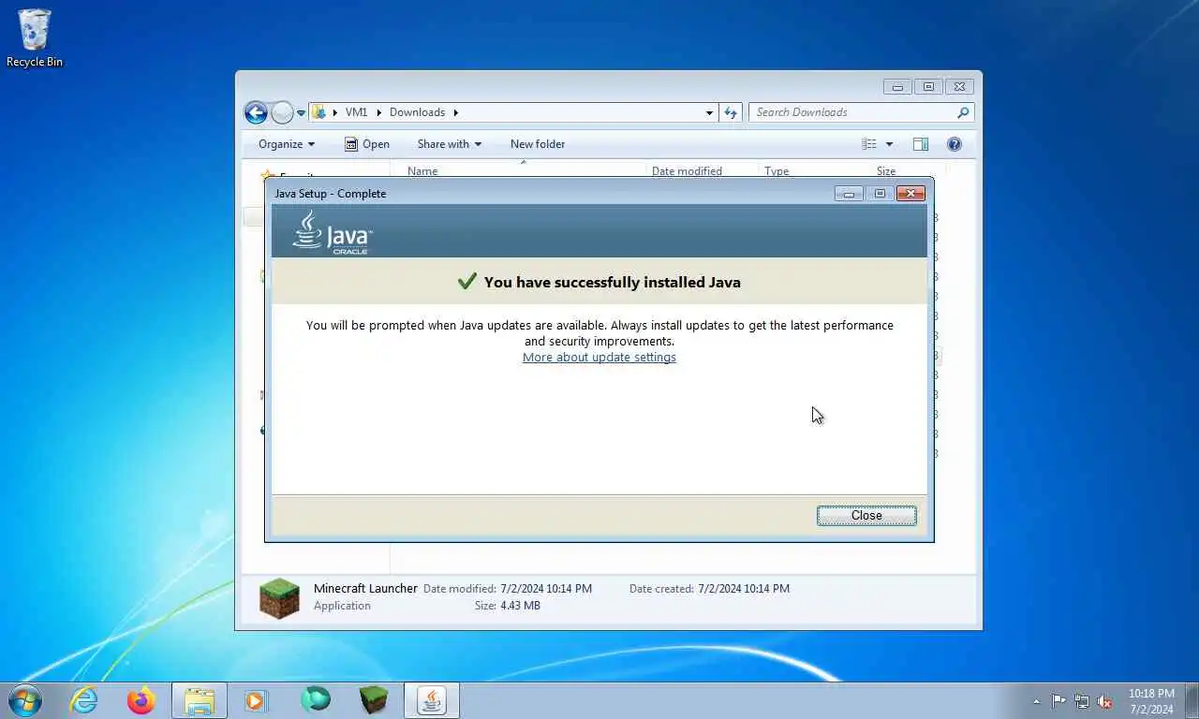Open the 'More about update settings' link
Screen dimensions: 1199x719
[x=599, y=357]
